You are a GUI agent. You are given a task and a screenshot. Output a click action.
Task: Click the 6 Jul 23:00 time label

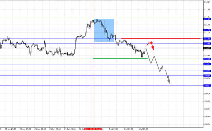[143, 129]
